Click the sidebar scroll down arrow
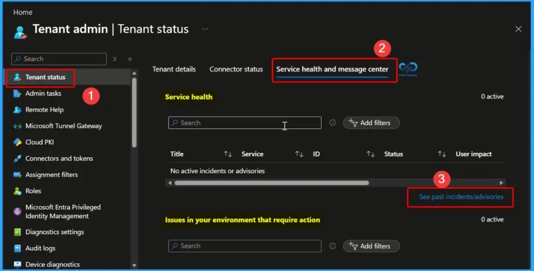 point(134,266)
